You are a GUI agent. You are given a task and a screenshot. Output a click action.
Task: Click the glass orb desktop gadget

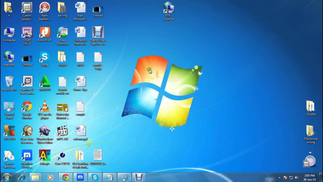(310, 161)
